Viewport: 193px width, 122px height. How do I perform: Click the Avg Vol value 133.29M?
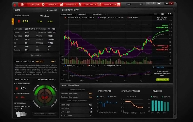51,39
